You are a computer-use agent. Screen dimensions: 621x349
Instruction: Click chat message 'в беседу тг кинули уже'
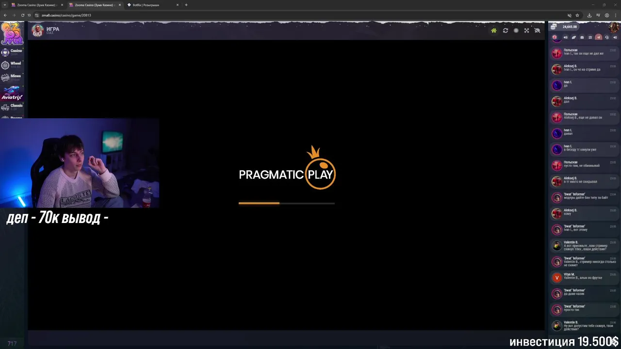pos(580,150)
